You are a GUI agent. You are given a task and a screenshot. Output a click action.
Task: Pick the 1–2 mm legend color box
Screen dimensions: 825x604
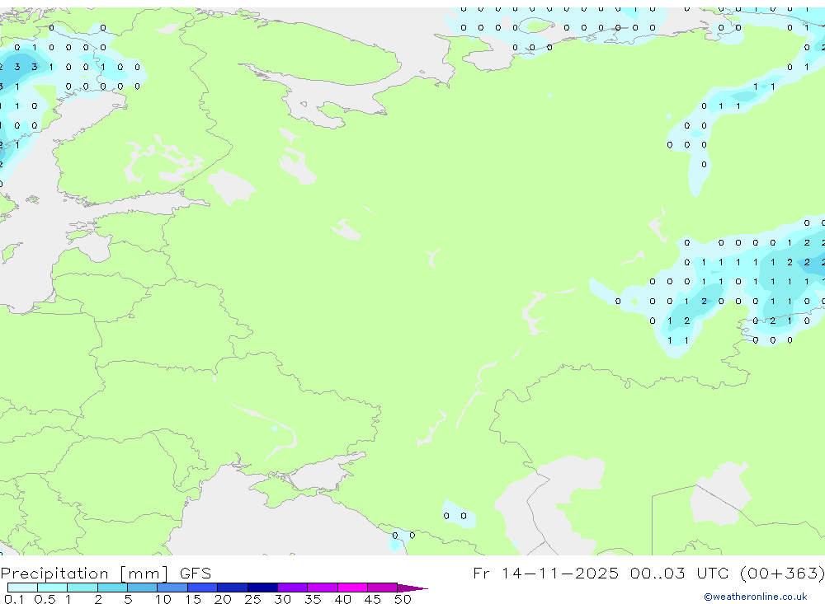[82, 588]
